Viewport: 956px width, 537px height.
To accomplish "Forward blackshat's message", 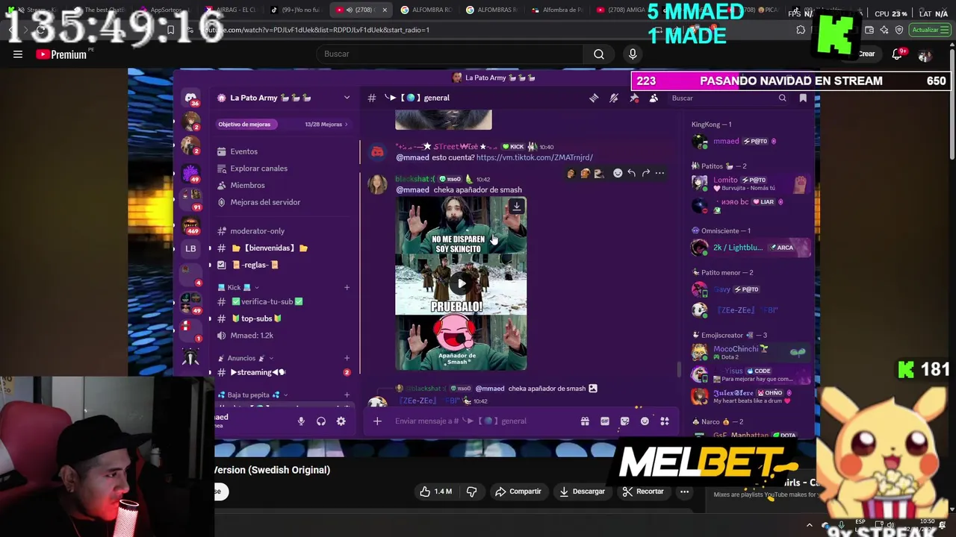I will [646, 173].
